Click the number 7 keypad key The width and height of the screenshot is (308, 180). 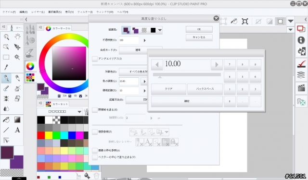pos(230,64)
